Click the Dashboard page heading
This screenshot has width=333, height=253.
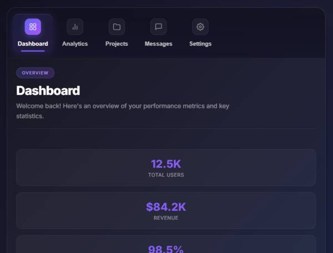48,91
